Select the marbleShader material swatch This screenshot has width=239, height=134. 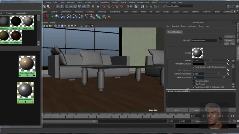(x=28, y=23)
